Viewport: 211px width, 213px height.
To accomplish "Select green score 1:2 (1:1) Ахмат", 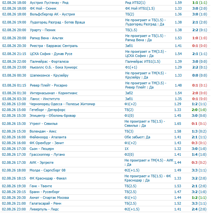I will point(199,198).
